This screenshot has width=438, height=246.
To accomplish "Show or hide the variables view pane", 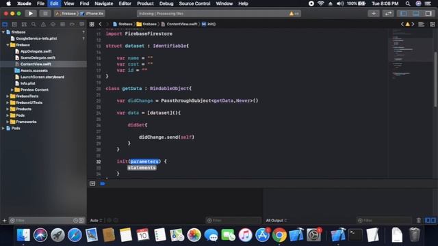I will pyautogui.click(x=427, y=220).
